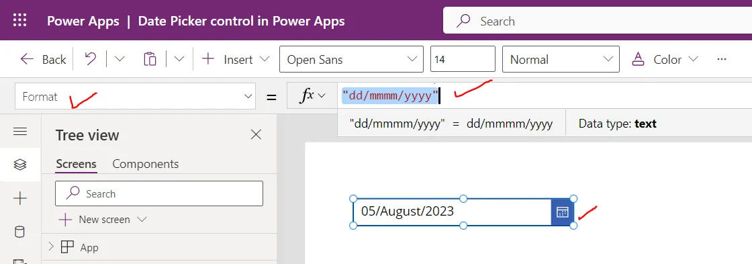Click the formula result "dd/mmmm/yyyy" = dd/mmmm/yyyy
Viewport: 752px width, 264px height.
pyautogui.click(x=451, y=124)
